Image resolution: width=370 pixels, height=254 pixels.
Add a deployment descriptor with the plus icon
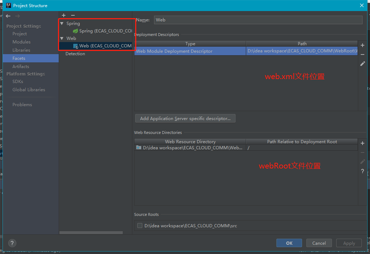(x=362, y=45)
